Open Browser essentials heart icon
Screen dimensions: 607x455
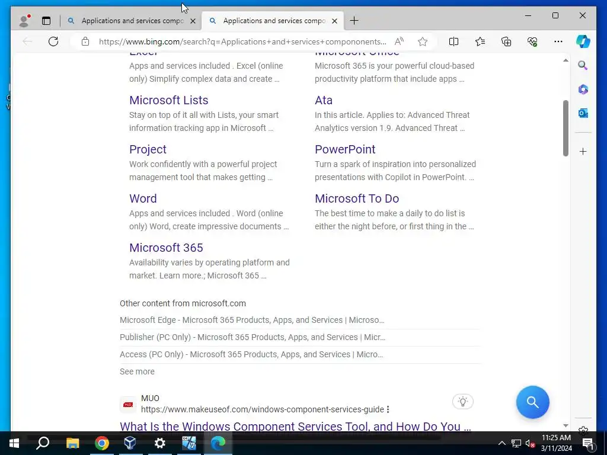pos(532,41)
